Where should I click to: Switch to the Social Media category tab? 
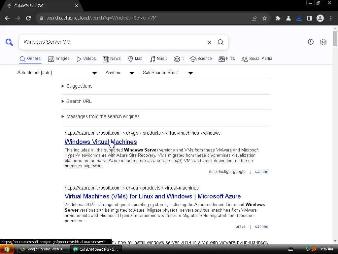257,59
